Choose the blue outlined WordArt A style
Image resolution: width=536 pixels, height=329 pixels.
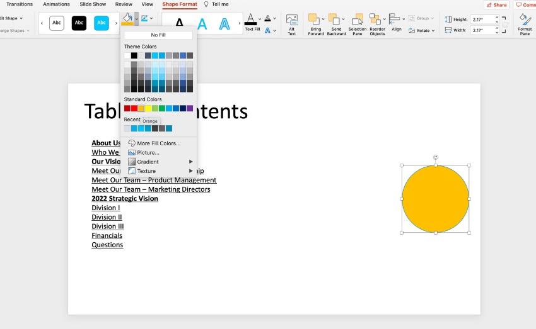[224, 23]
